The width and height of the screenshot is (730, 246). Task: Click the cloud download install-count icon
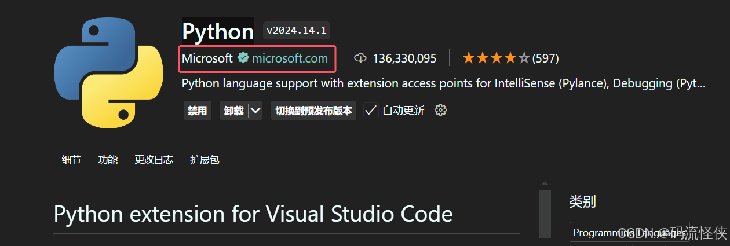[360, 58]
